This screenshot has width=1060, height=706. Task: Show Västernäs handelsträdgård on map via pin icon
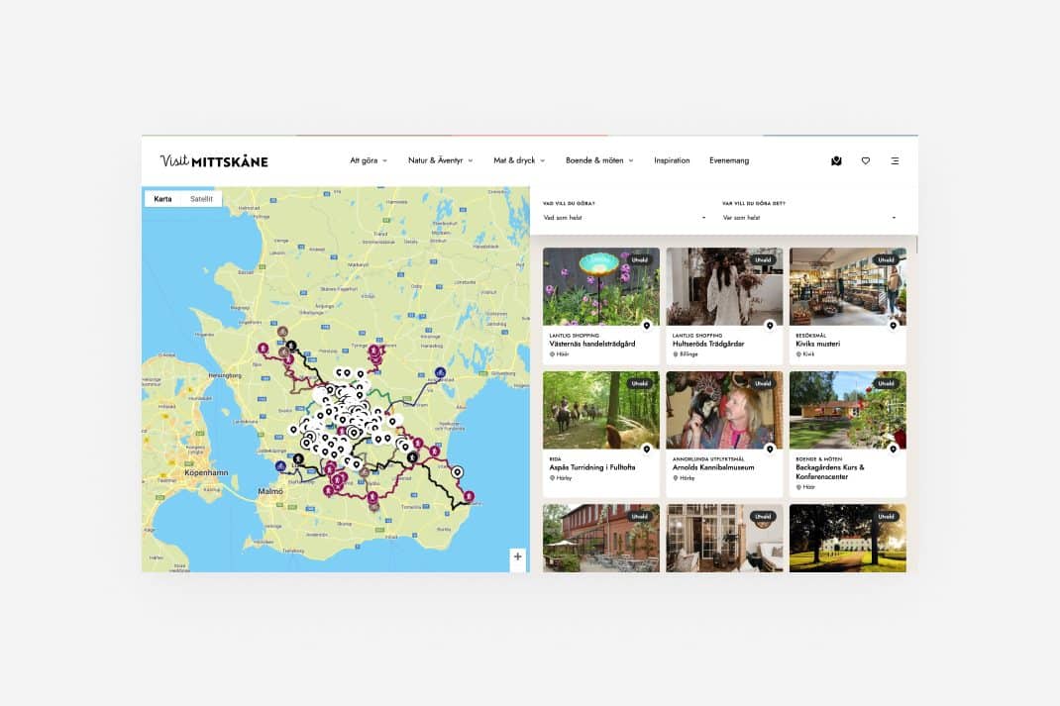tap(646, 326)
